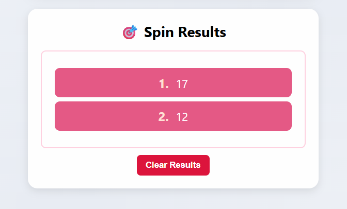The image size is (347, 209).
Task: Select the second spin result row
Action: pyautogui.click(x=173, y=116)
